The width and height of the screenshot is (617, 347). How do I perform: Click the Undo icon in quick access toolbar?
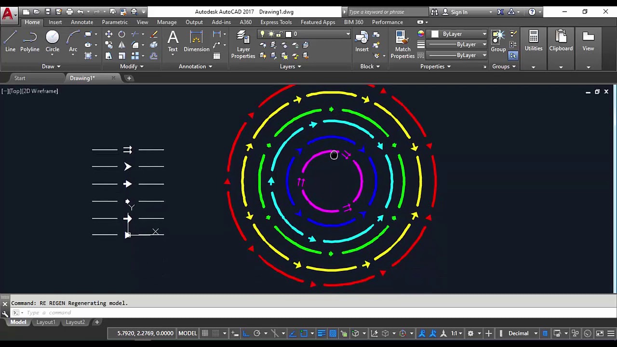(x=80, y=12)
